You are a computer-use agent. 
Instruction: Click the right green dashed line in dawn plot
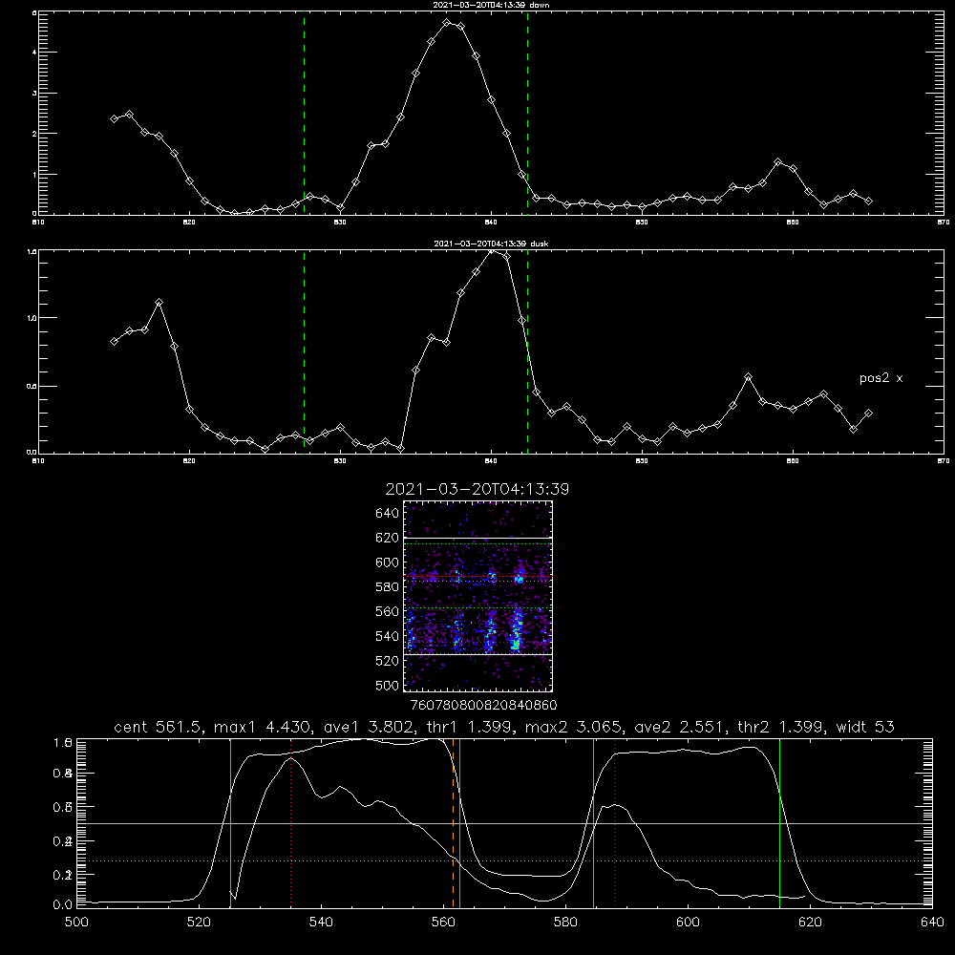point(527,113)
